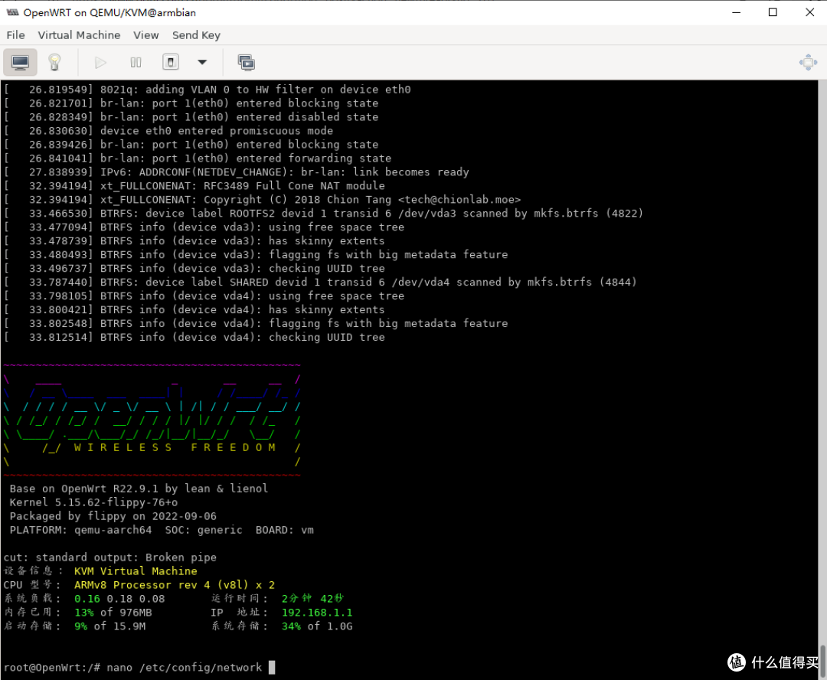Show the graphical console view
The image size is (827, 680).
[x=21, y=63]
